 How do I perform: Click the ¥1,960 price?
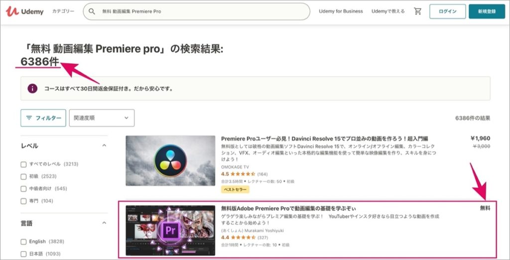(480, 138)
